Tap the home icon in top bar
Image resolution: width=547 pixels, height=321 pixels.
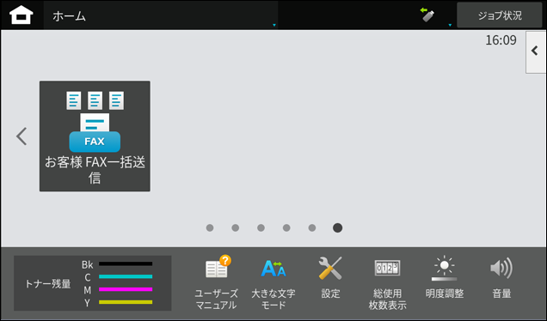[x=22, y=15]
